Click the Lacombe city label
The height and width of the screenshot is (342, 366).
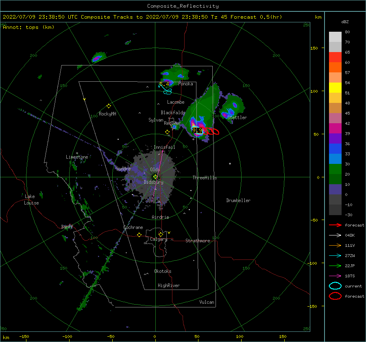coord(176,102)
